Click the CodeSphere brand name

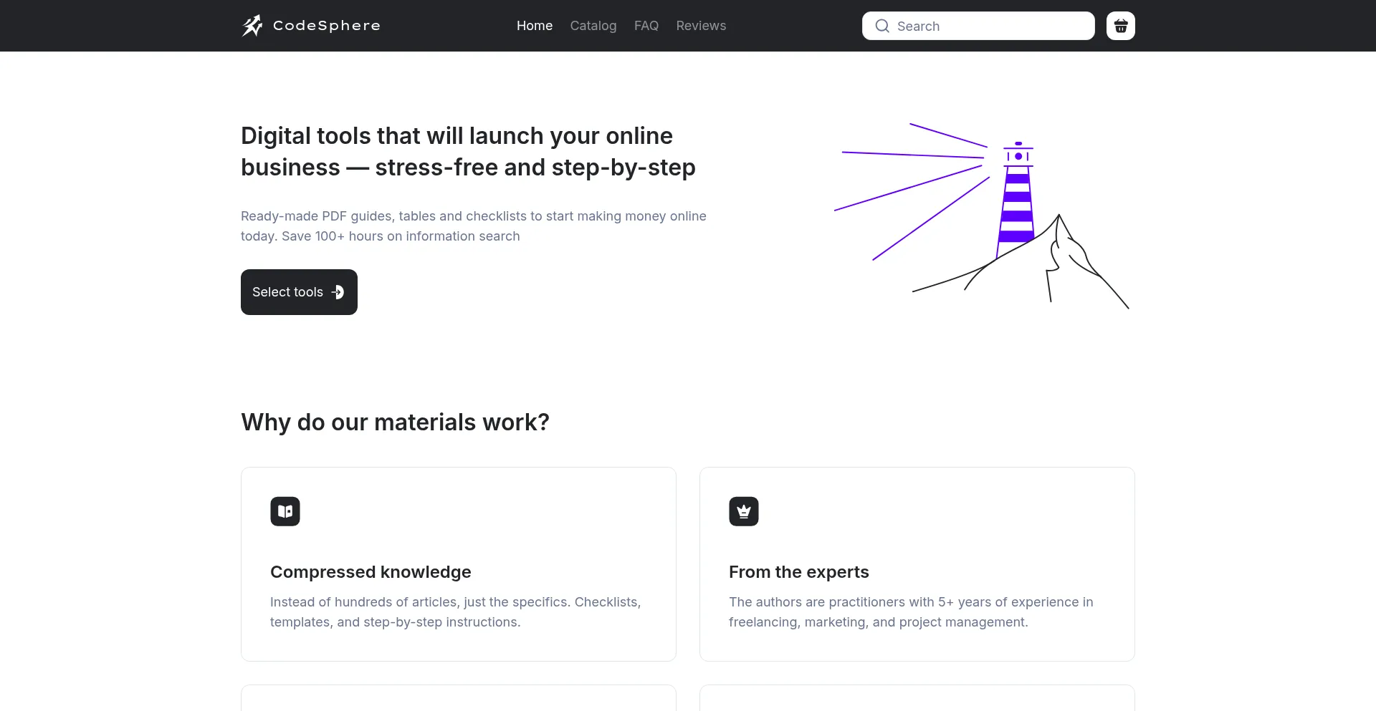327,26
